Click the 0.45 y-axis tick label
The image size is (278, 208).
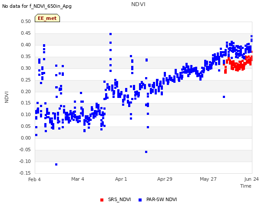26,33
